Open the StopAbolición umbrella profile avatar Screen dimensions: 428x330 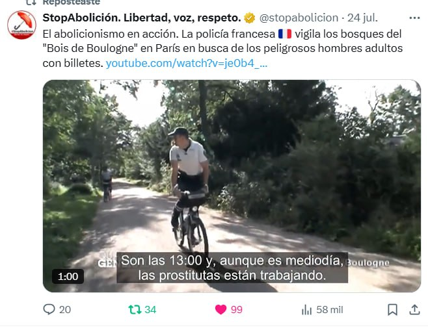coord(21,25)
